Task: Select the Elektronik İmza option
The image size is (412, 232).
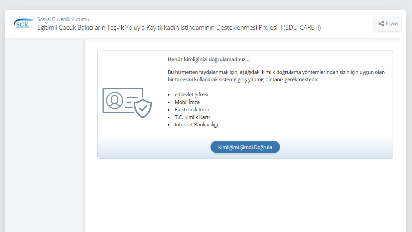Action: point(192,109)
